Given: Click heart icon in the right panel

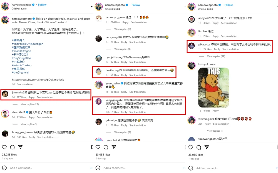Looking at the screenshot, I should [191, 147].
